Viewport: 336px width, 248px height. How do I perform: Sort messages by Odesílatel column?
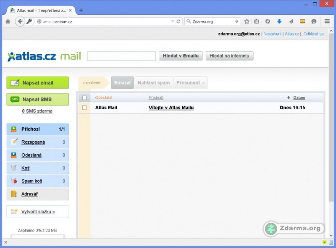click(104, 98)
